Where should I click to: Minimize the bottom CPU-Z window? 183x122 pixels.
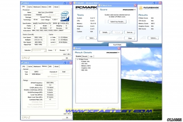pos(65,63)
